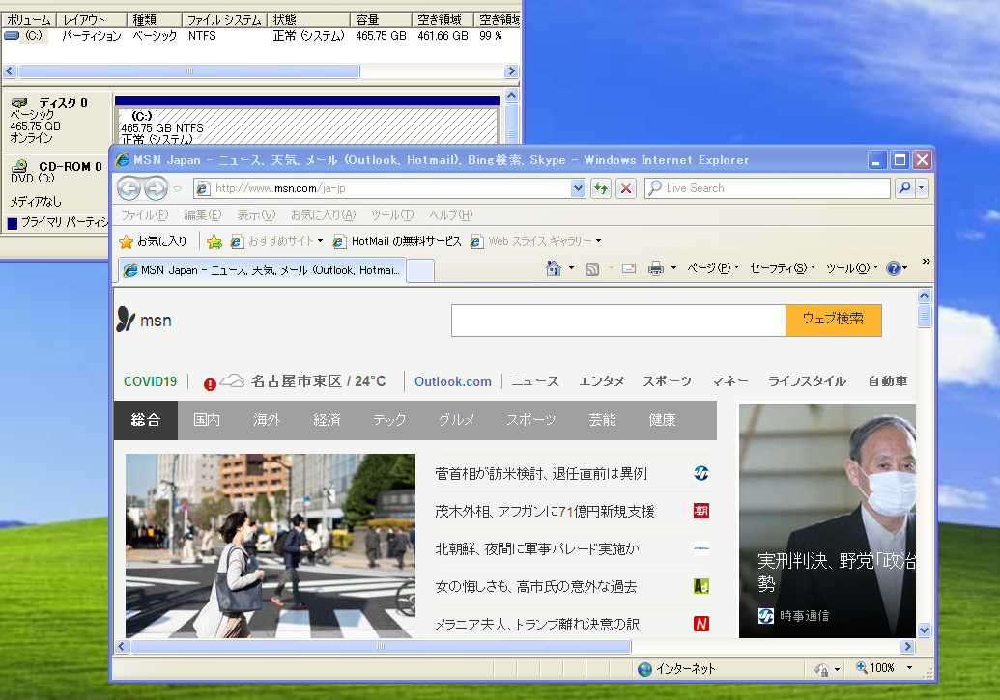Click the red 朝 source icon
The width and height of the screenshot is (1000, 700).
[x=700, y=511]
